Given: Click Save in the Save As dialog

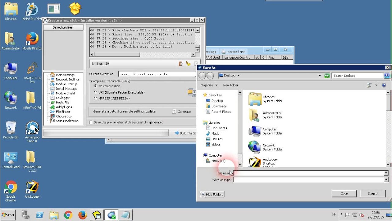Looking at the screenshot, I should [344, 194].
